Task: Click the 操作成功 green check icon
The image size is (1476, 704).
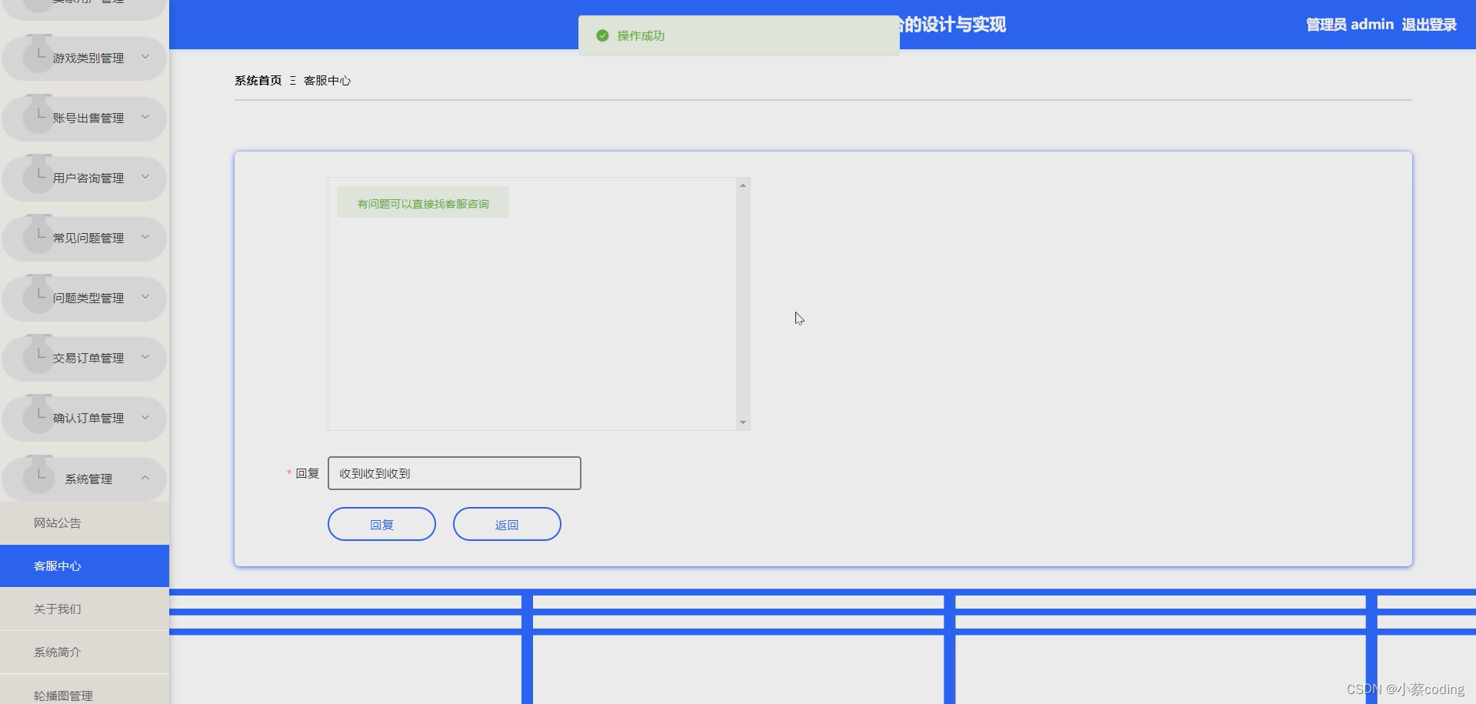Action: (602, 35)
